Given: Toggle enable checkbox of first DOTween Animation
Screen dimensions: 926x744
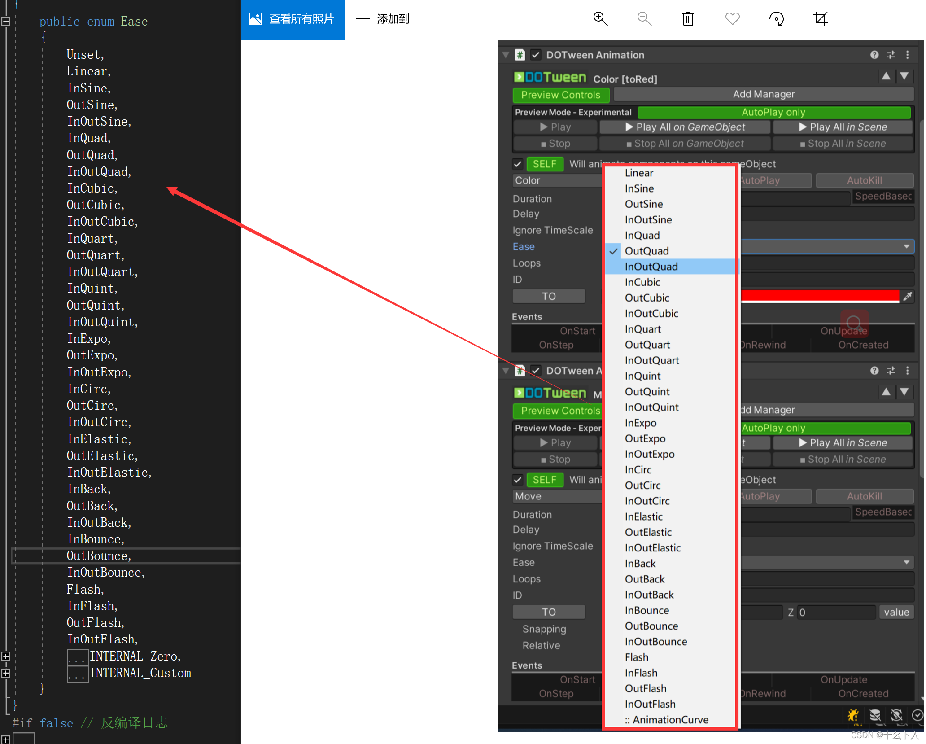Looking at the screenshot, I should [x=536, y=55].
